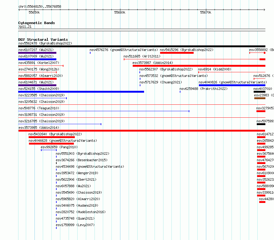Screen dimensions: 274x240
Task: Click nsv6104671 (Wu2021) label
Action: pos(36,82)
